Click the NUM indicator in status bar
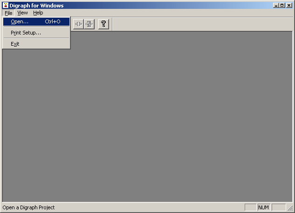295x213 pixels. 264,207
